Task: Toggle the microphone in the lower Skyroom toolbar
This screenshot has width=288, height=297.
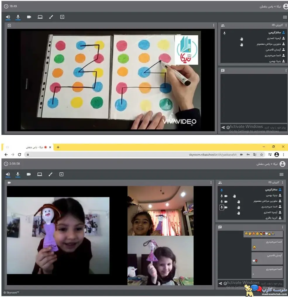Action: click(x=18, y=174)
